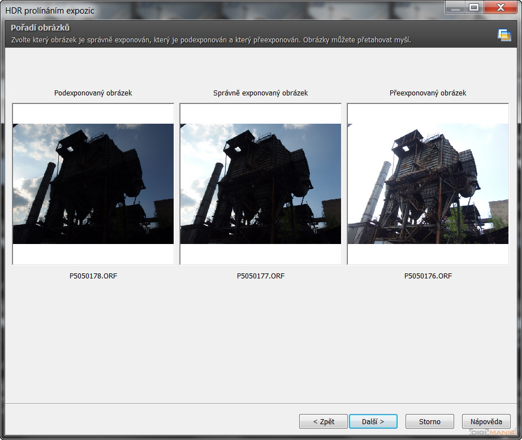Minimize the HDR dialog window

pos(455,8)
